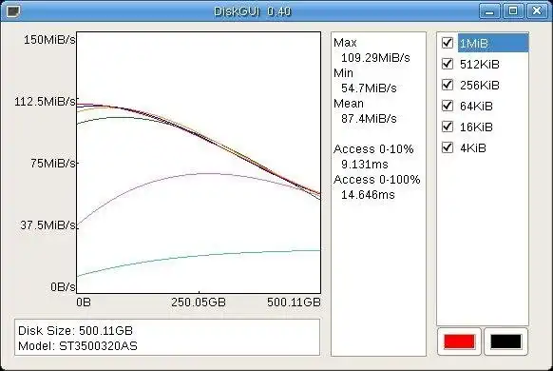Click the 0B/s axis label
Screen dimensions: 553x371
tap(63, 287)
